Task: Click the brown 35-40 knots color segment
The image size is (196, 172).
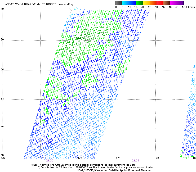Action: [x=167, y=3]
